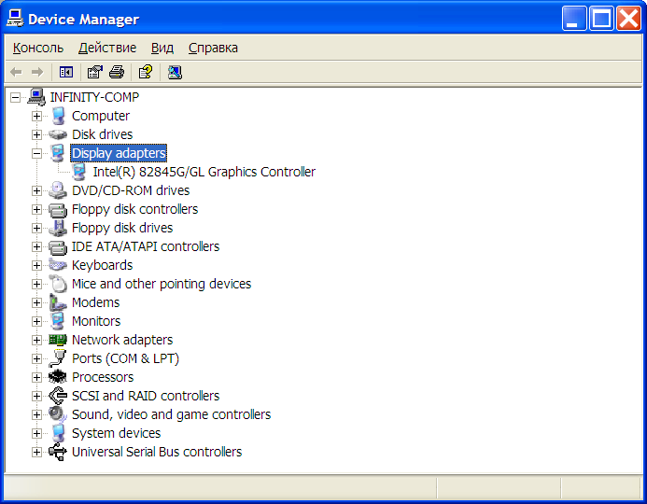
Task: Expand Sound, video and game controllers
Action: coord(36,414)
